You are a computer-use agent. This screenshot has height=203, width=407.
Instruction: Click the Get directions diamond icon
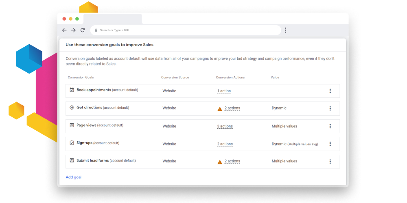pyautogui.click(x=72, y=108)
